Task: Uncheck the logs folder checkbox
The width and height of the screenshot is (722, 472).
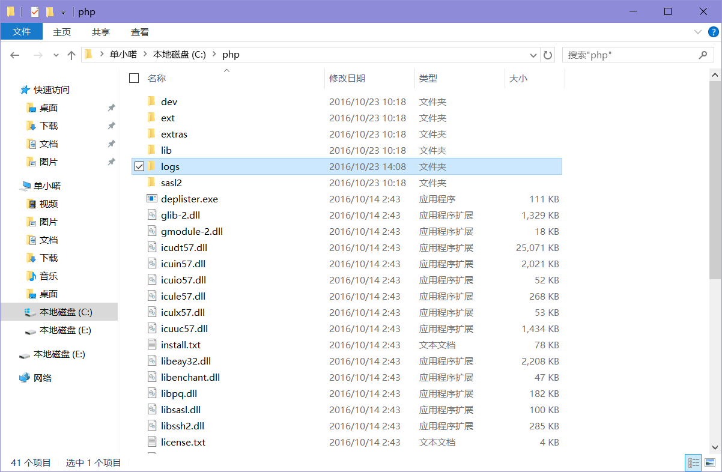Action: (139, 166)
